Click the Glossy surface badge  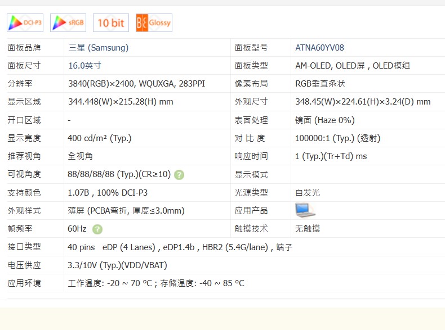click(154, 23)
